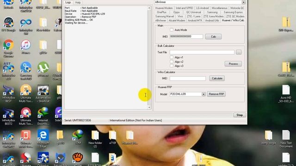The image size is (296, 166).
Task: Open the InfinityBox BEST shortcut
Action: point(8,94)
